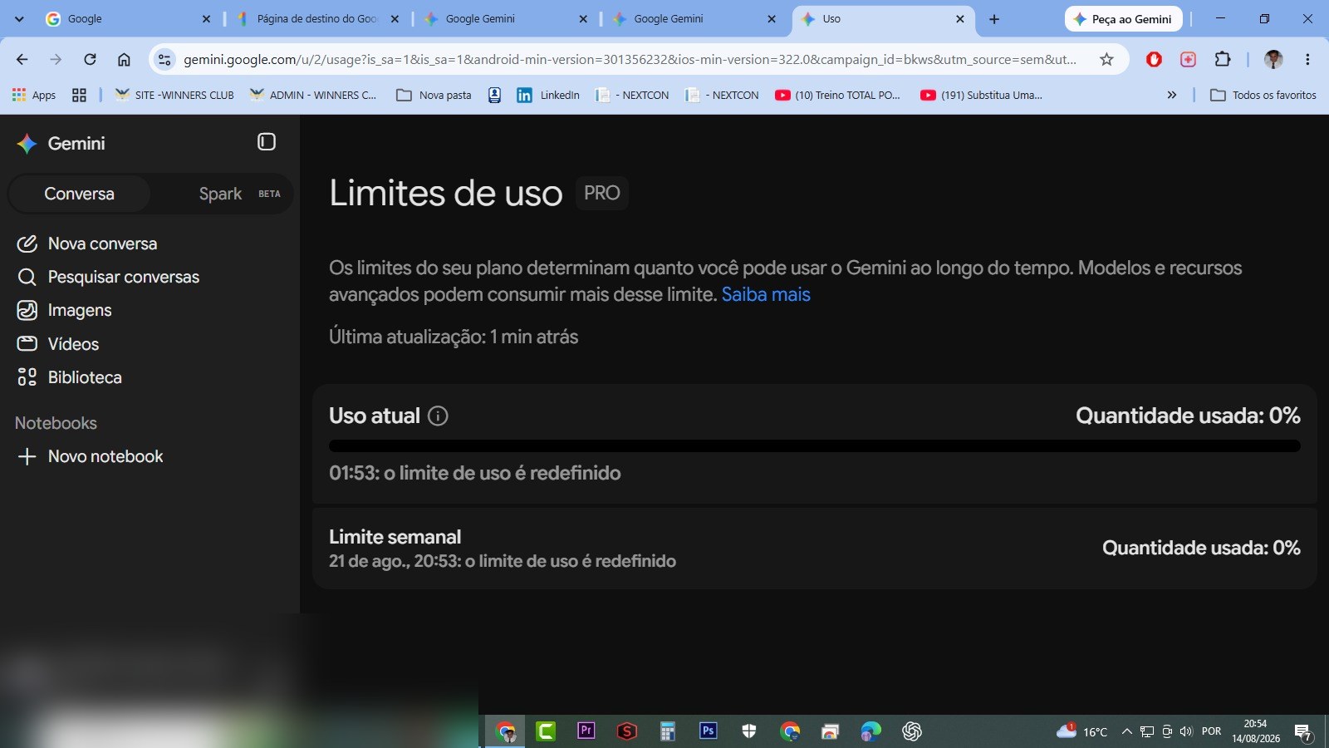This screenshot has width=1329, height=748.
Task: Open the (10) Treino TOTAL PO... bookmark
Action: [837, 95]
